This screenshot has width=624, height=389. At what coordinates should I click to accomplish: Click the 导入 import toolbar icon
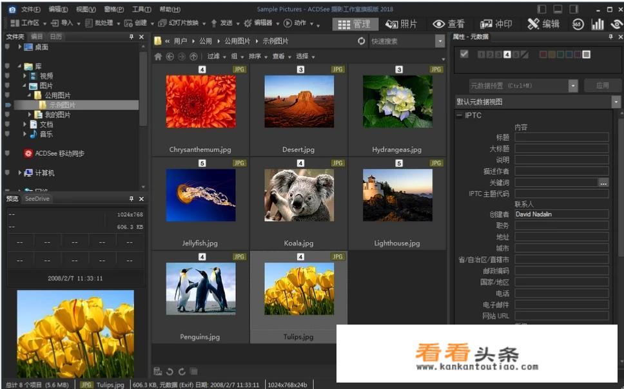coord(55,23)
